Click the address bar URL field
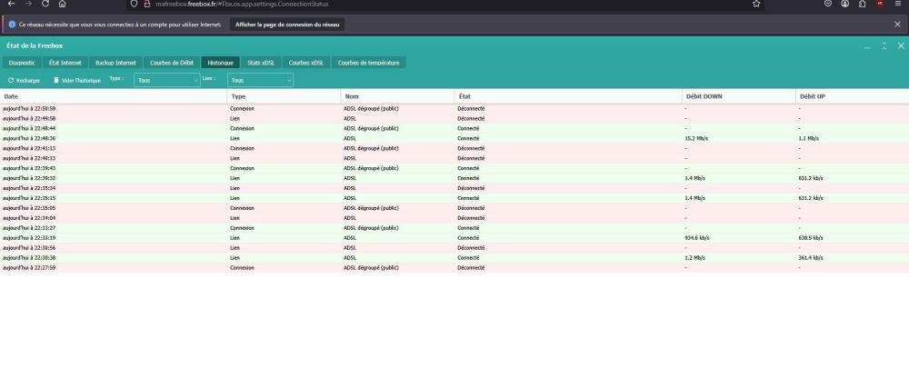 446,4
